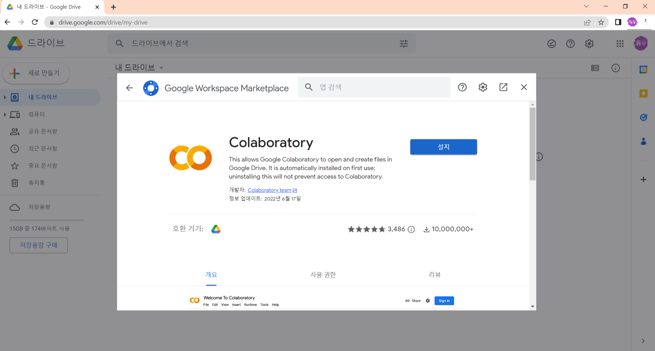Open Marketplace in new window icon
The width and height of the screenshot is (655, 351).
[503, 87]
